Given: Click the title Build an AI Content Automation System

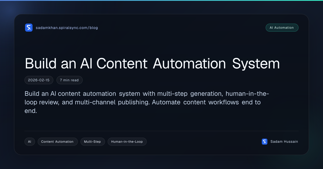Looking at the screenshot, I should 152,64.
